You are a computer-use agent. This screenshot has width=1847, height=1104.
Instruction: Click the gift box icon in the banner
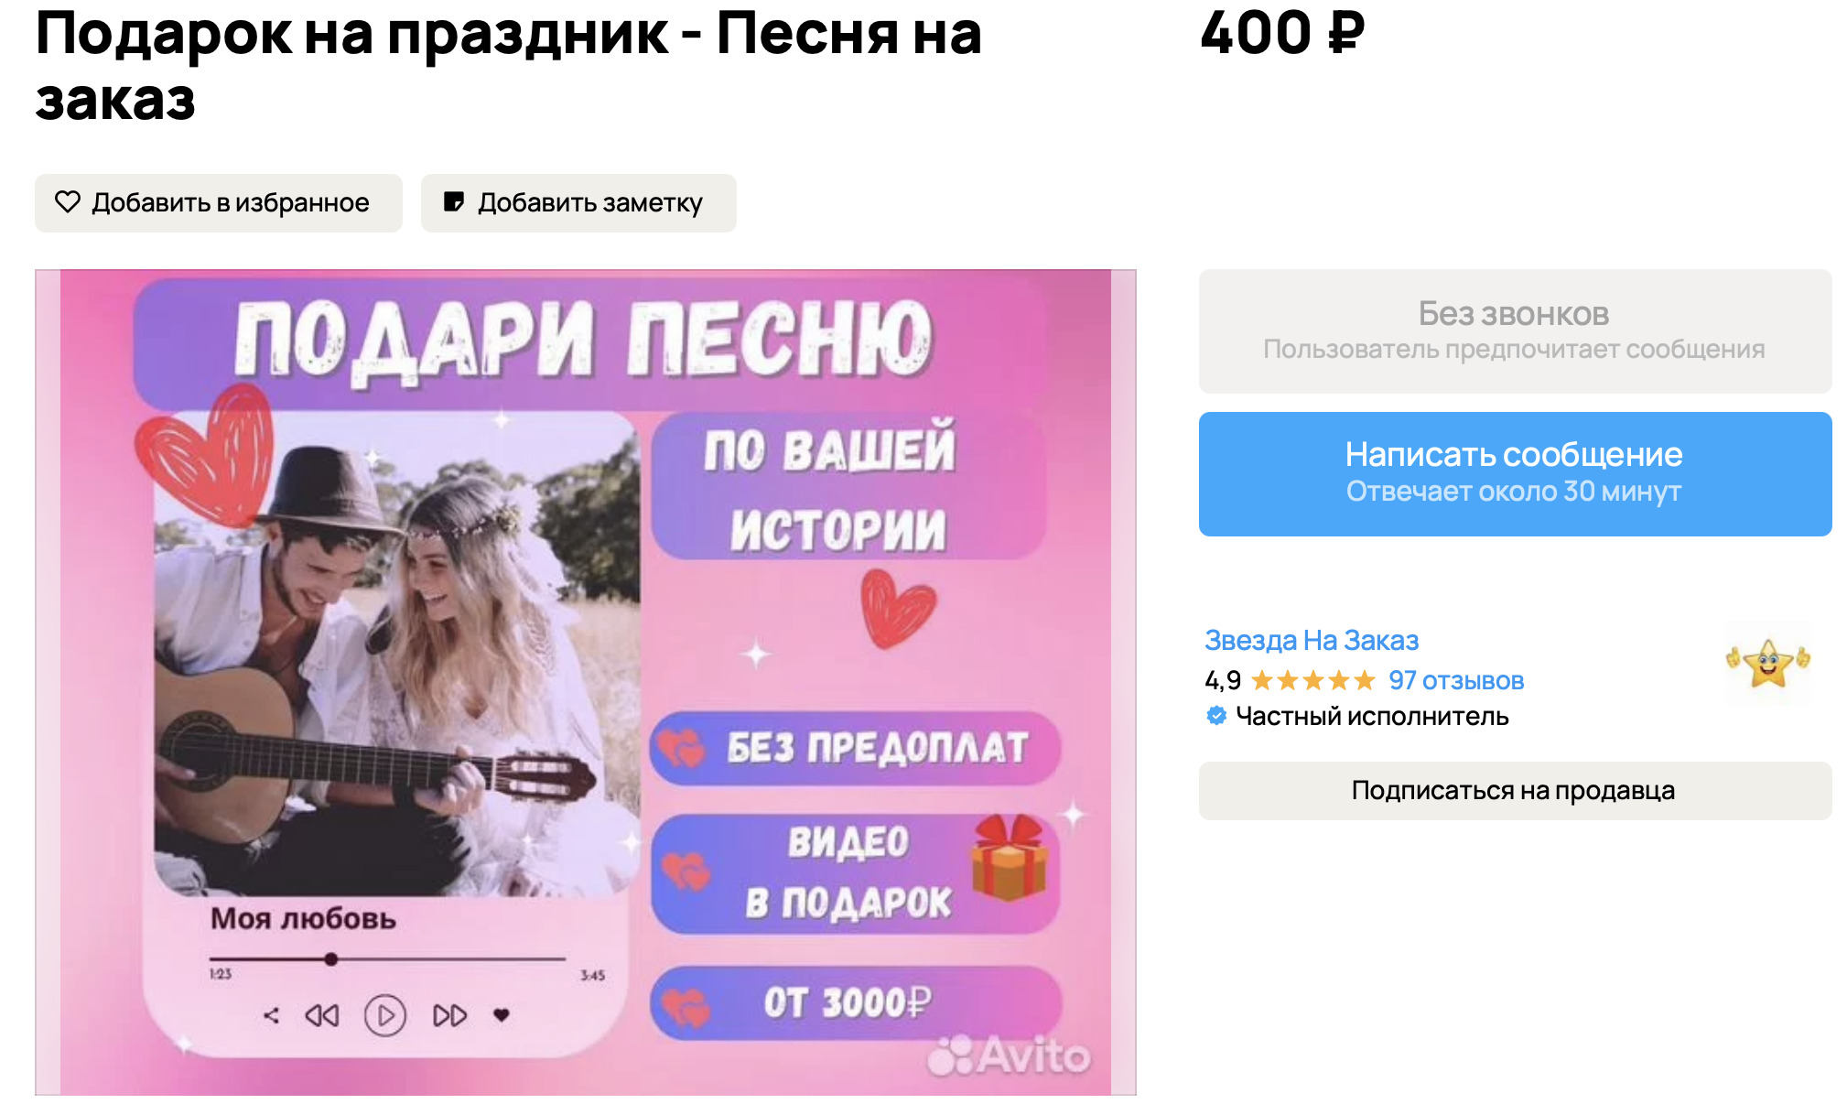pos(1009,857)
